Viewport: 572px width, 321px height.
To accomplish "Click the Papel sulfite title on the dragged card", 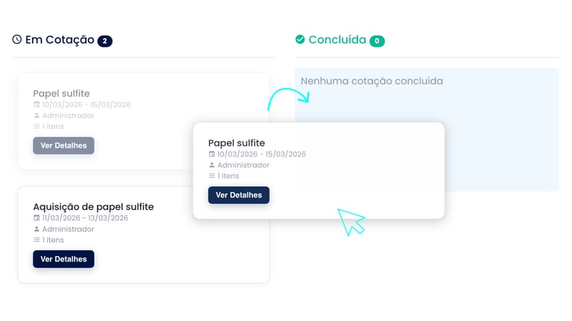I will [236, 143].
